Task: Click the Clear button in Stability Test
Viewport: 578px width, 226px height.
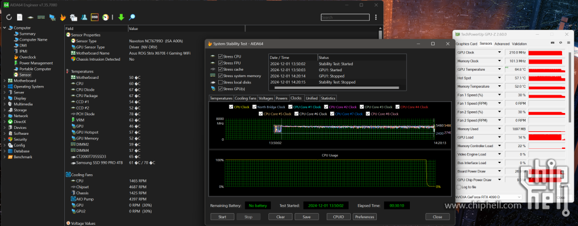Action: [x=280, y=217]
